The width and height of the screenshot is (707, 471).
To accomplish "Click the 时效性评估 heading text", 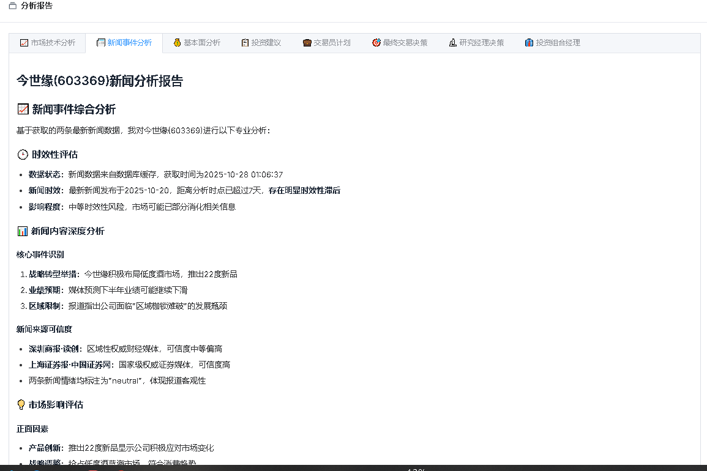I will (54, 155).
